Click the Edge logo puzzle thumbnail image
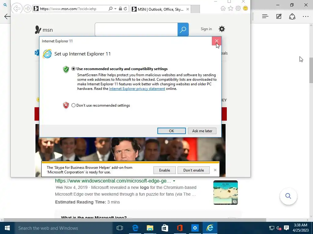The image size is (313, 234). [226, 193]
